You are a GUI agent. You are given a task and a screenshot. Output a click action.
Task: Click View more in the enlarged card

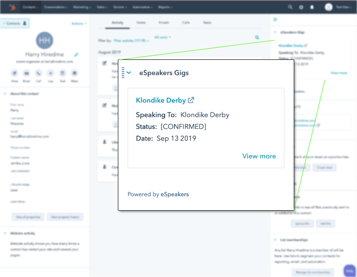click(x=259, y=156)
